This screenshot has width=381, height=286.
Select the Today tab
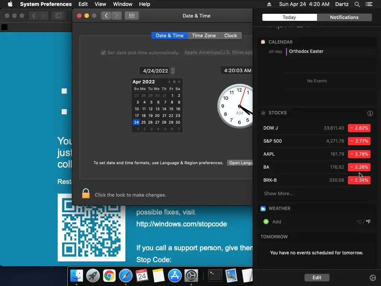pyautogui.click(x=289, y=17)
